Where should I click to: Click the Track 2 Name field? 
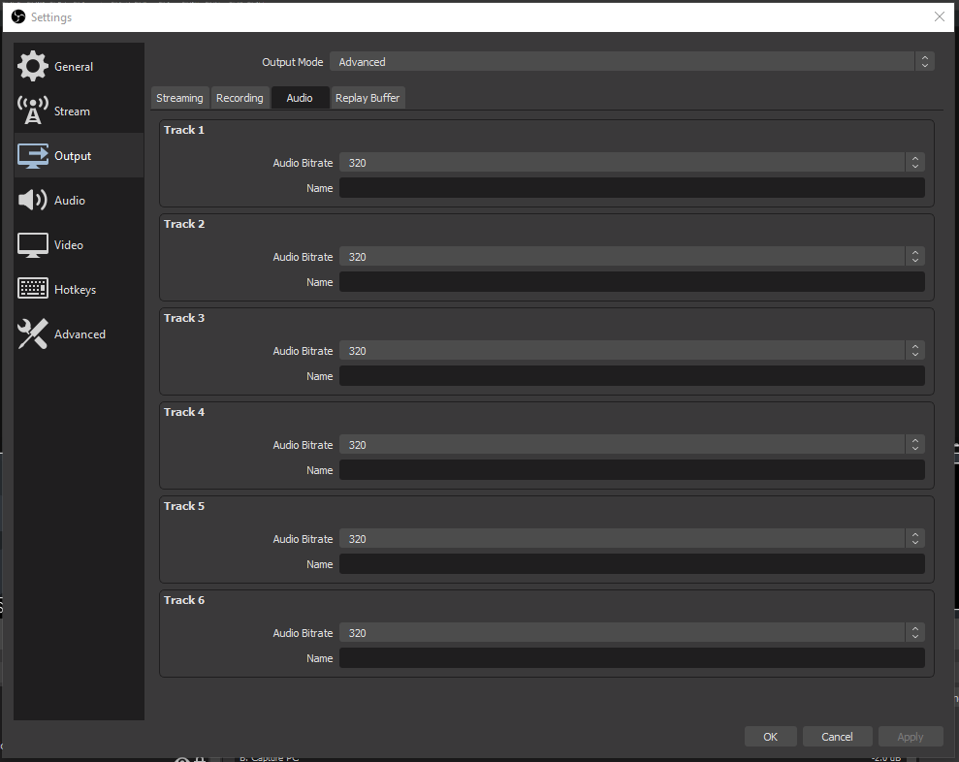pos(632,282)
